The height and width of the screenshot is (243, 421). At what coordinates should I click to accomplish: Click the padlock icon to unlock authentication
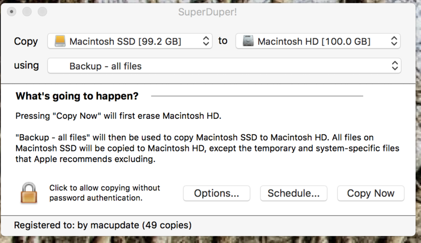(x=29, y=193)
